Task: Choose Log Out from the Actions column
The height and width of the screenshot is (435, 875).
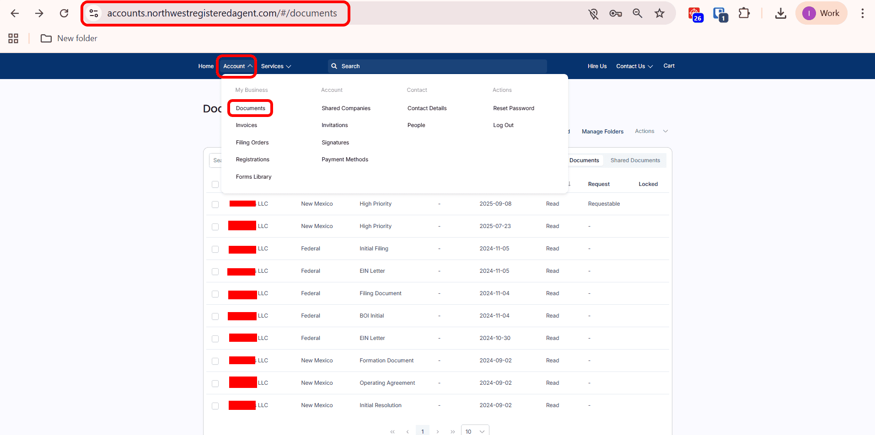Action: (503, 125)
